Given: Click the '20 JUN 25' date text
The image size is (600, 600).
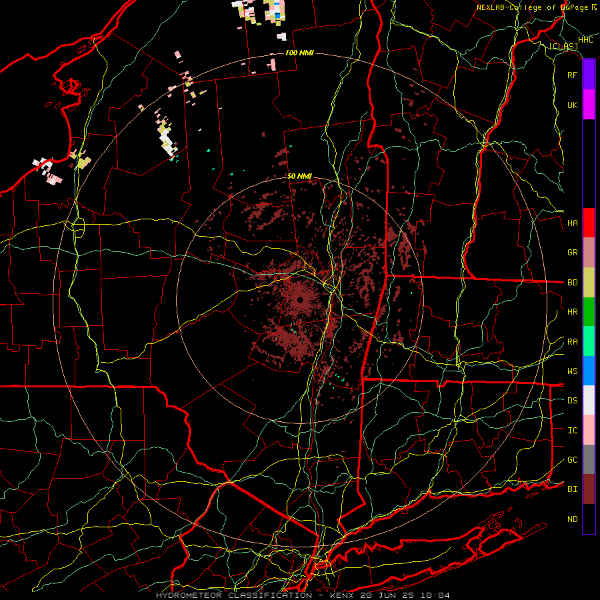Looking at the screenshot, I should click(x=388, y=595).
